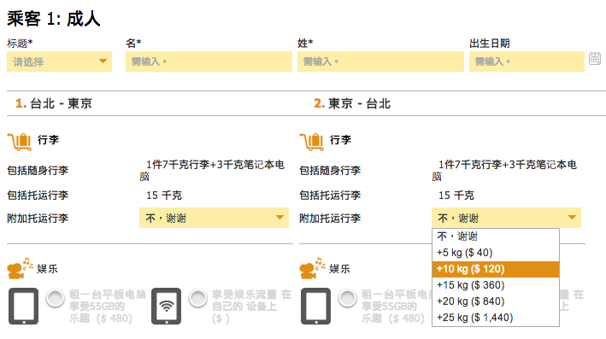Choose the +5 kg ($ 40) option
This screenshot has width=606, height=339.
click(x=496, y=253)
